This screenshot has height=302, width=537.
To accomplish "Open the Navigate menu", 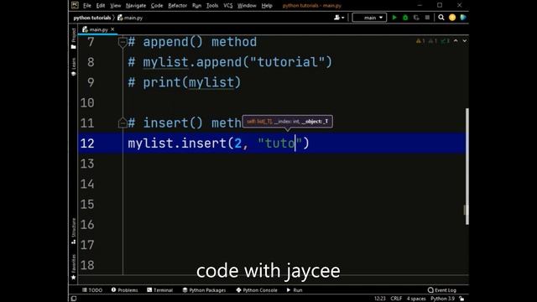I will click(x=136, y=6).
